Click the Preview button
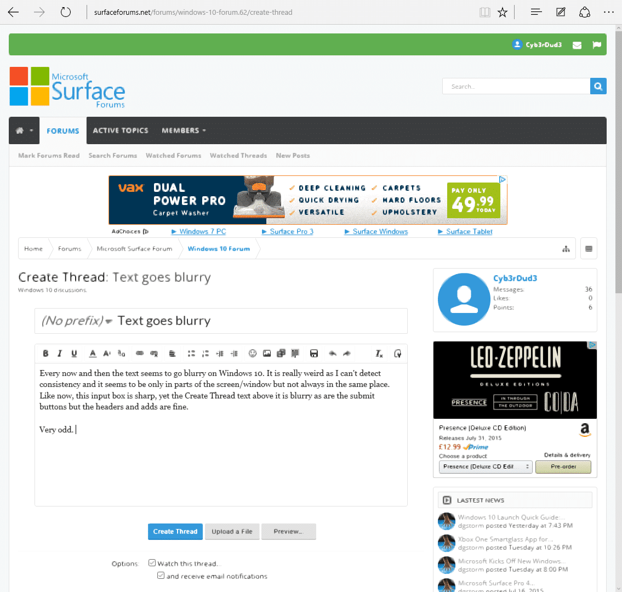 pos(288,531)
